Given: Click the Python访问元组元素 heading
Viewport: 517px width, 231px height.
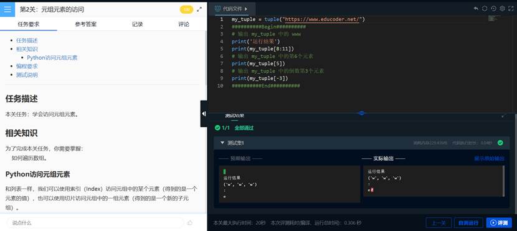Looking at the screenshot, I should [37, 174].
